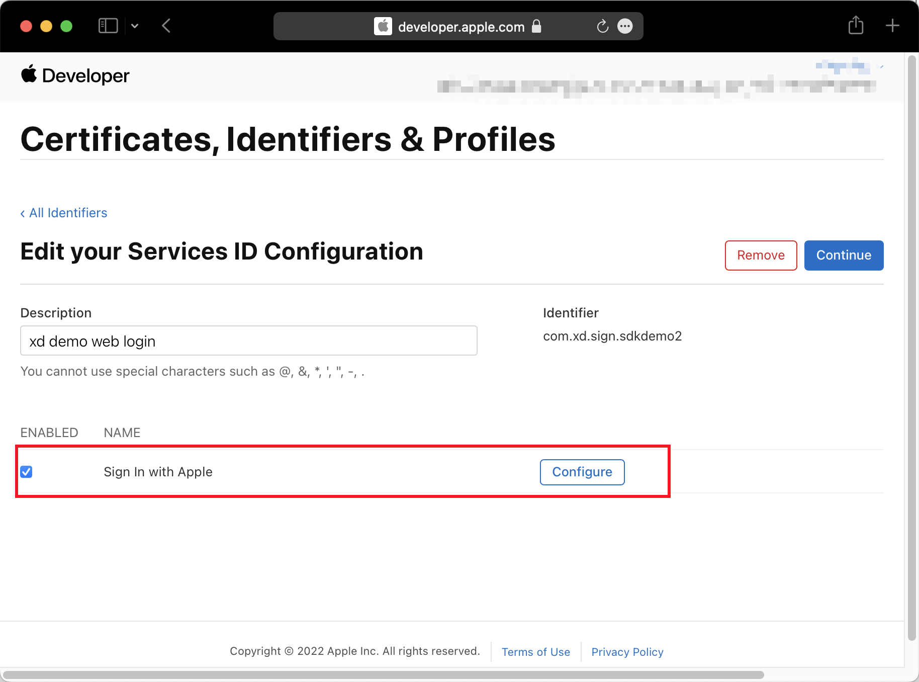The image size is (919, 682).
Task: Click the horizontal scrollbar at the bottom
Action: pos(383,674)
